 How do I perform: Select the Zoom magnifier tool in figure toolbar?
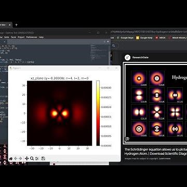pos(32,158)
